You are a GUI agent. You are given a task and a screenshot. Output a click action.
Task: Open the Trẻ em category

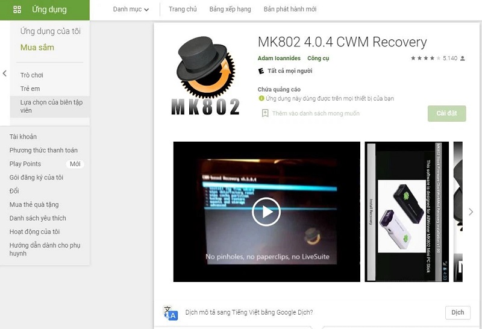pos(30,89)
